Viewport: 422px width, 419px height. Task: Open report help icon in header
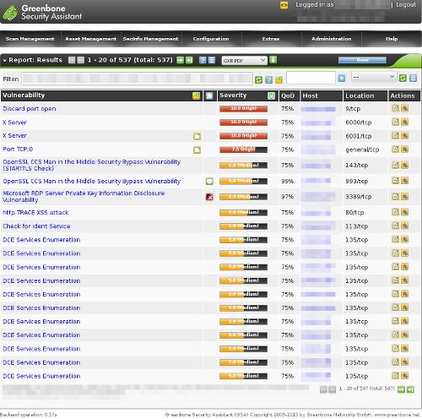pos(203,60)
